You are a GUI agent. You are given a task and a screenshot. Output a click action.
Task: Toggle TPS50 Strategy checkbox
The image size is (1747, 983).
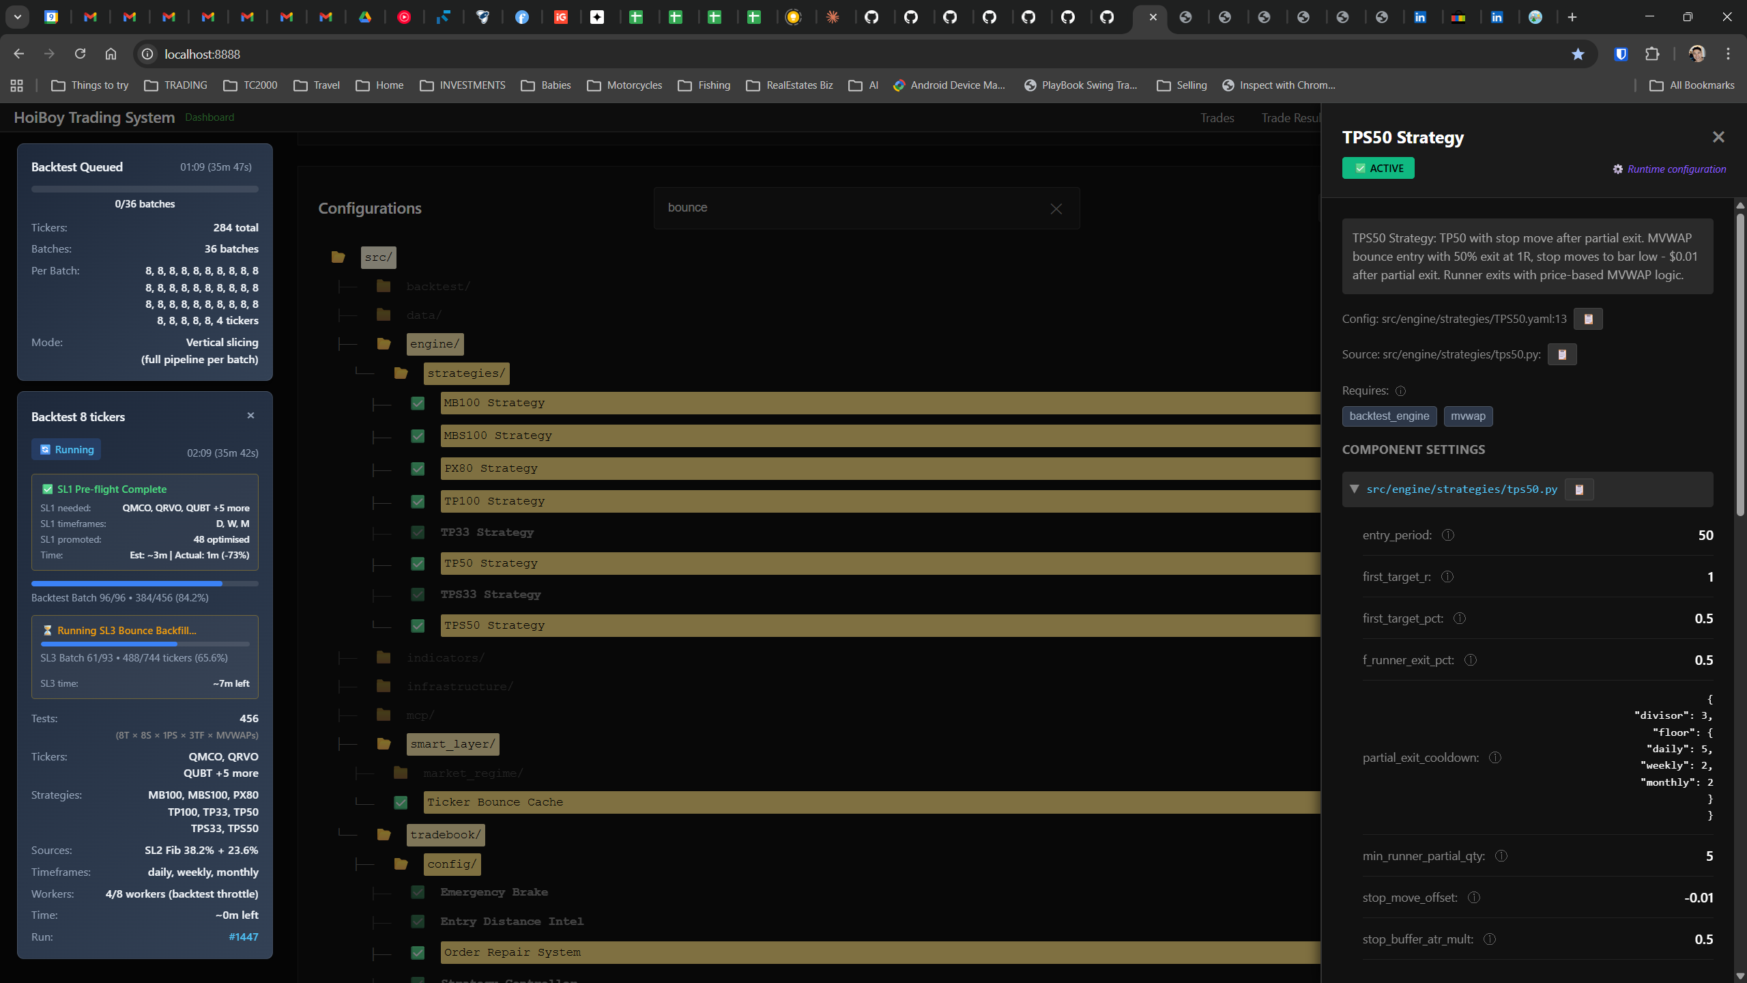pyautogui.click(x=418, y=626)
